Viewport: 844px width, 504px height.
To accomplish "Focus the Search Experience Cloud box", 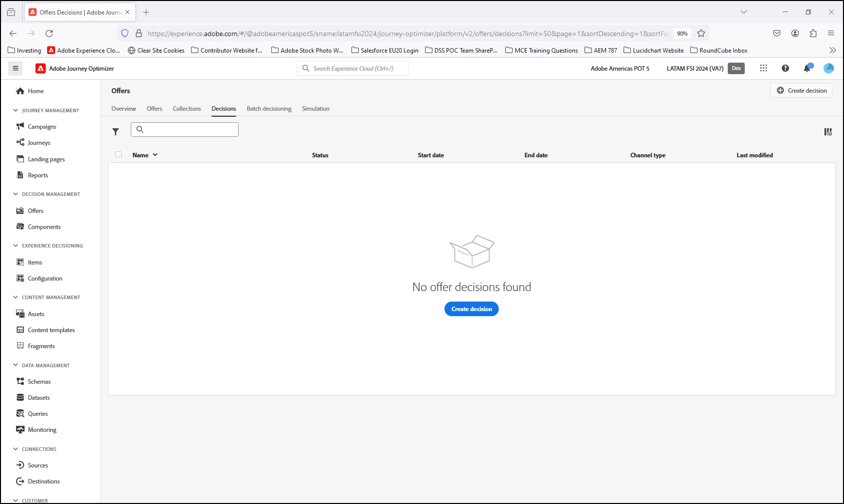I will (353, 69).
